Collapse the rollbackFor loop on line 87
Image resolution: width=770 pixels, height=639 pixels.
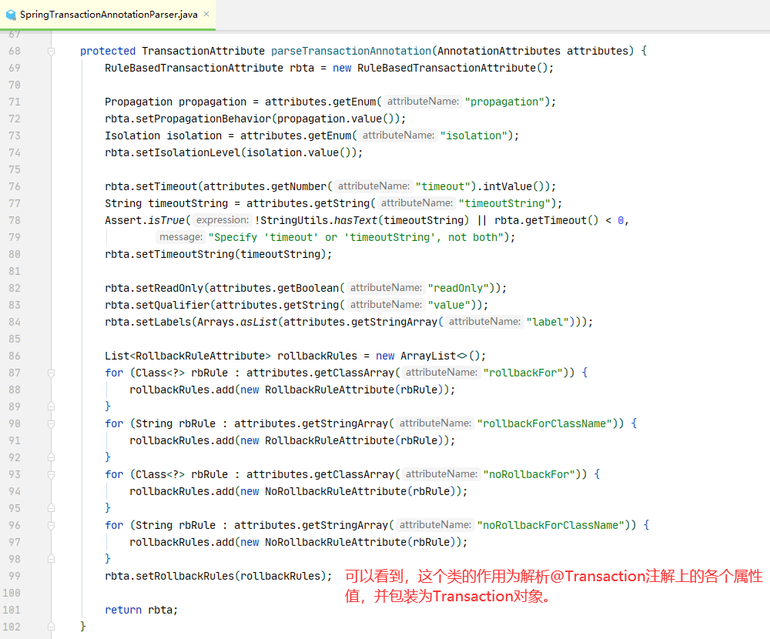(x=51, y=373)
